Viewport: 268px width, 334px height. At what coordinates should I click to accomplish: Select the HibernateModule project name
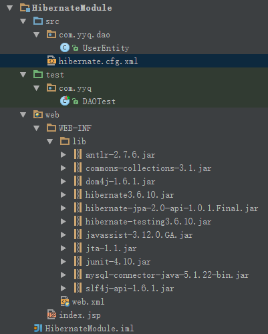coord(72,8)
